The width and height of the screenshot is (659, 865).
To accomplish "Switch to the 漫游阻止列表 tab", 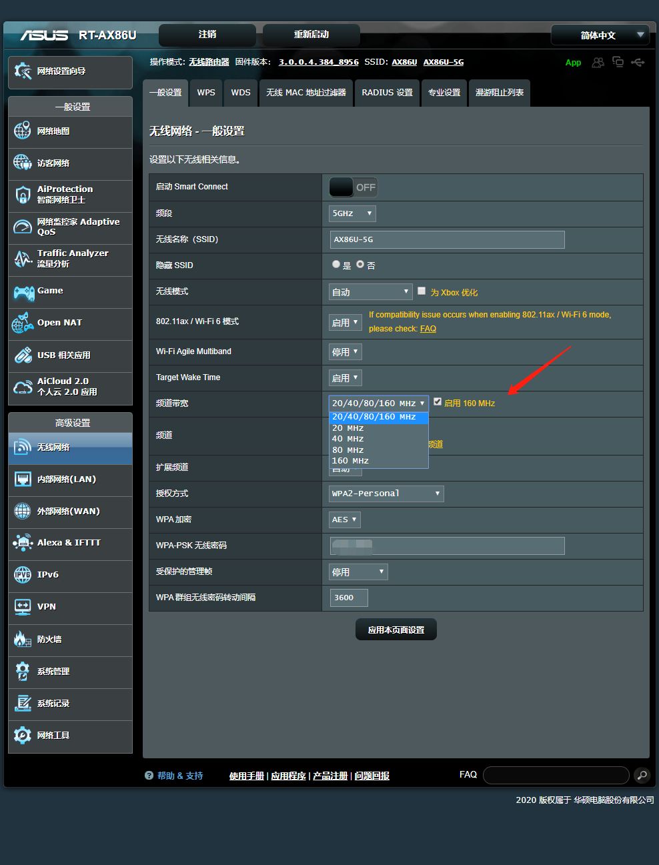I will click(x=500, y=93).
